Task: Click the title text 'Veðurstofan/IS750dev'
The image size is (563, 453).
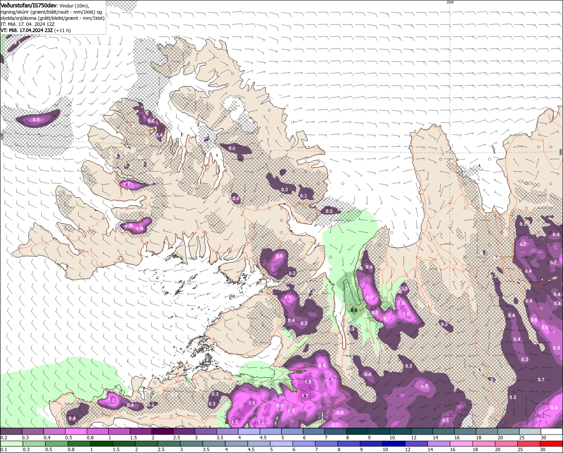Action: (x=29, y=5)
